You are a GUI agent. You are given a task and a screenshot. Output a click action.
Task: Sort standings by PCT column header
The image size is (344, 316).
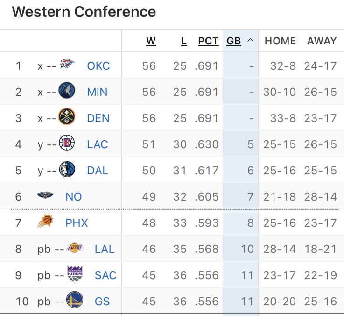[208, 41]
